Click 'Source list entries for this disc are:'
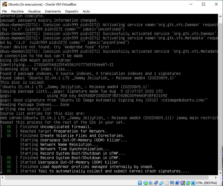Viewport: 223px width, 186px height. (x=43, y=113)
